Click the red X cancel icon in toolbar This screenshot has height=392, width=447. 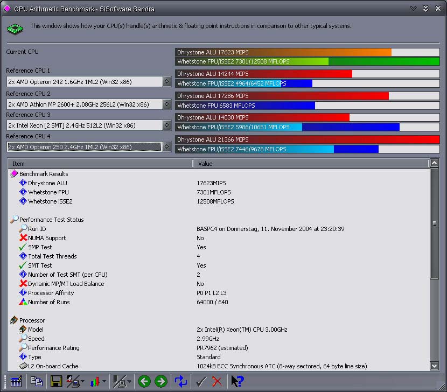[x=217, y=381]
